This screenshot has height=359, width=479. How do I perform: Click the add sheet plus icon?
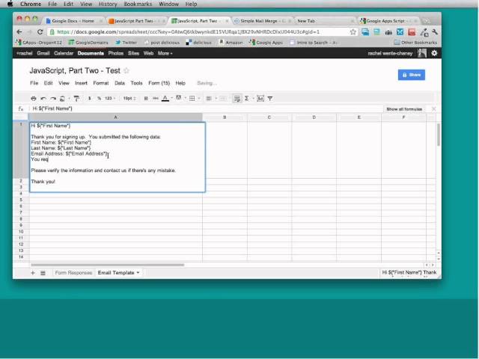click(x=33, y=272)
